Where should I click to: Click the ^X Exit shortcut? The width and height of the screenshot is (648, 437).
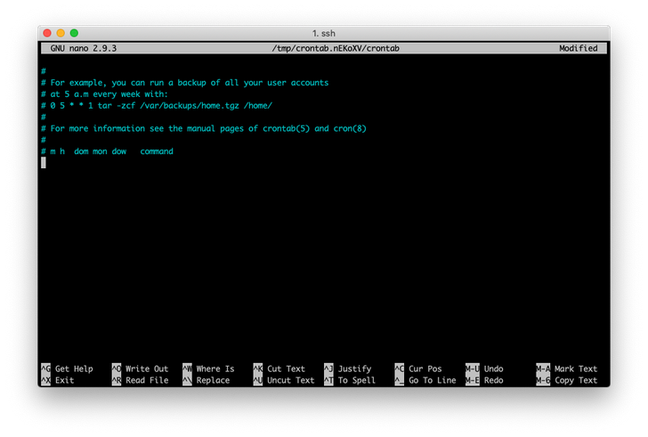58,380
